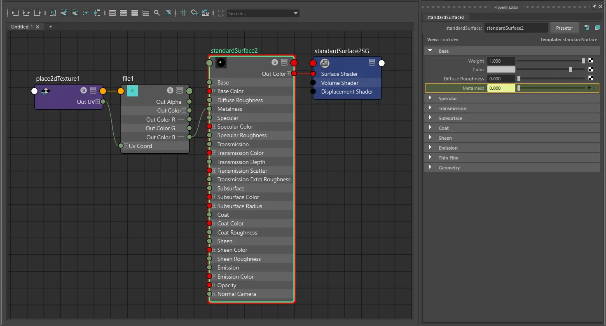The height and width of the screenshot is (326, 606).
Task: Collapse Out Color on file1 node
Action: (x=184, y=110)
